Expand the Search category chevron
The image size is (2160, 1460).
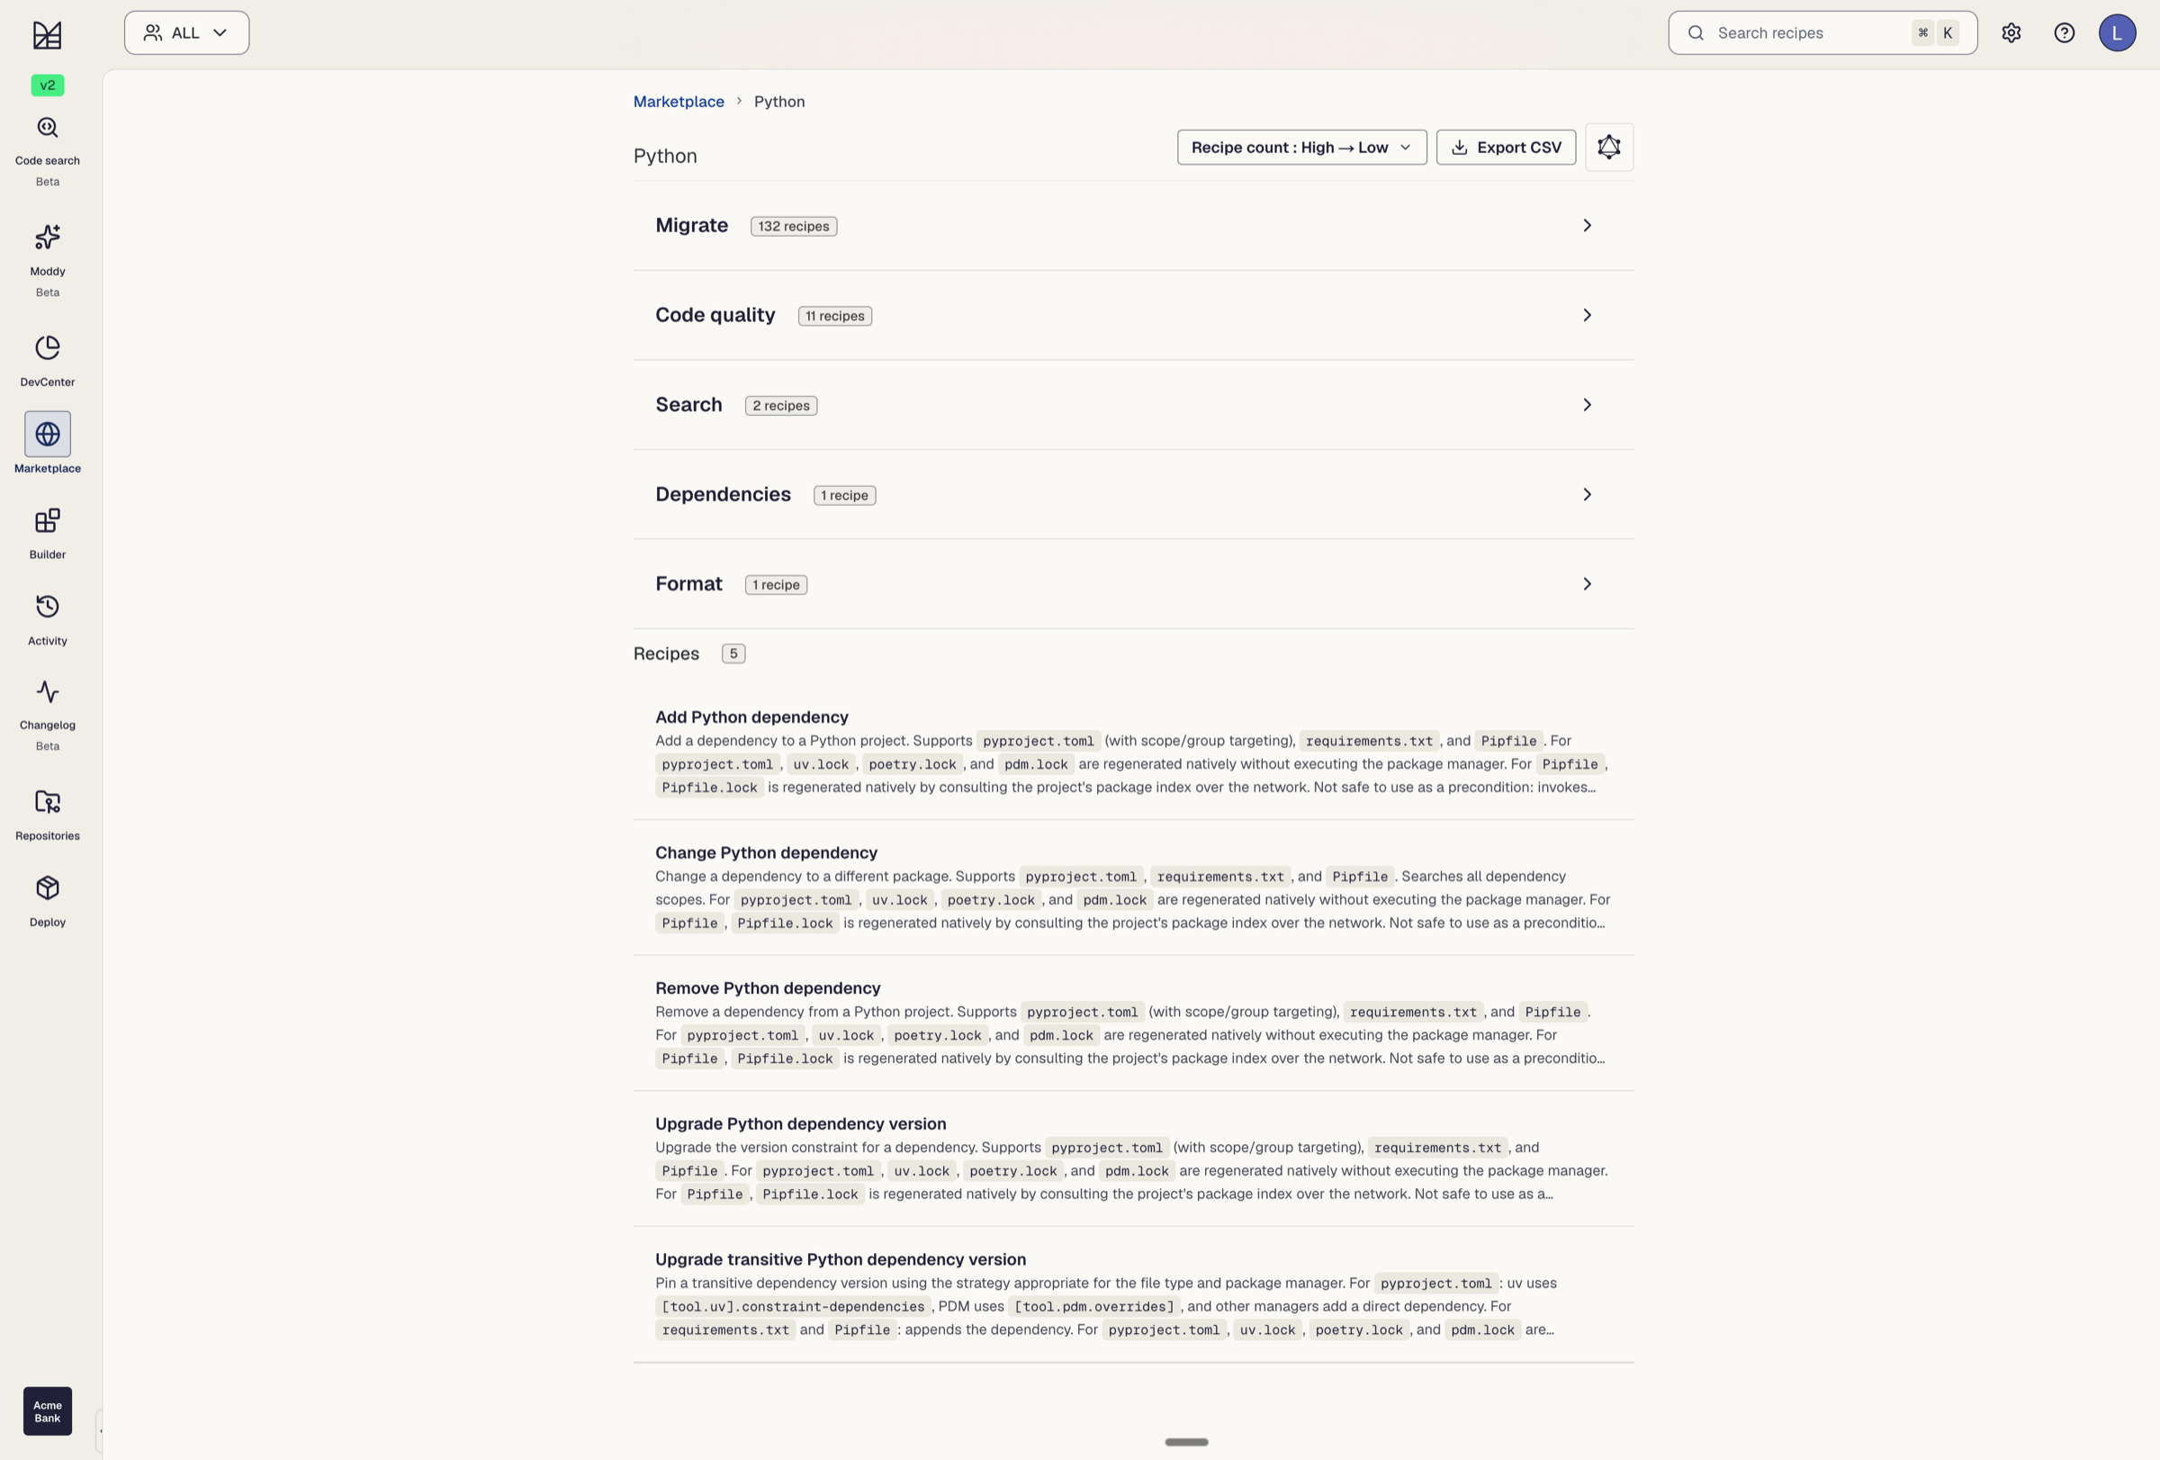click(1588, 405)
